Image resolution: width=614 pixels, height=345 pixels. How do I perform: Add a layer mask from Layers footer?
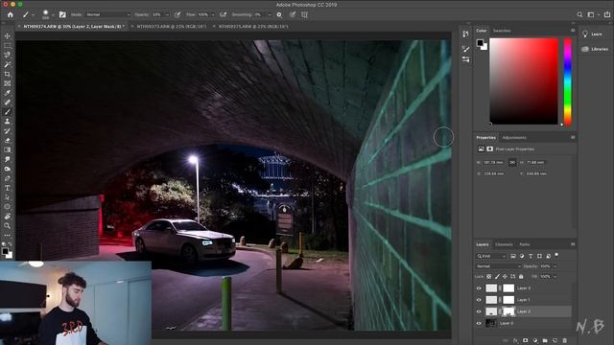tap(526, 341)
